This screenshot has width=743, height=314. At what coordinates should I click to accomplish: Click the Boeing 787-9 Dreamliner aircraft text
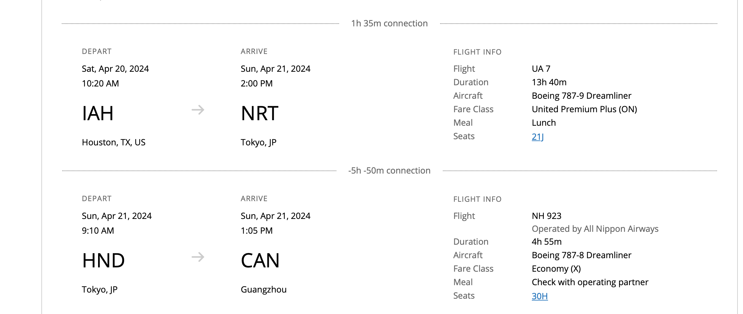[581, 96]
